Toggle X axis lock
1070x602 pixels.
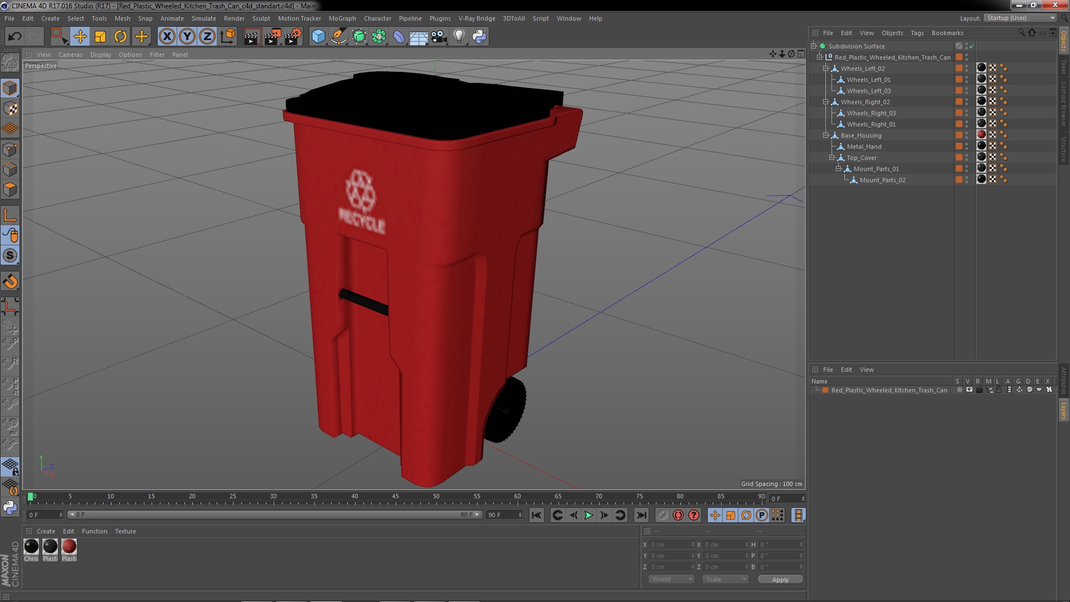(167, 37)
